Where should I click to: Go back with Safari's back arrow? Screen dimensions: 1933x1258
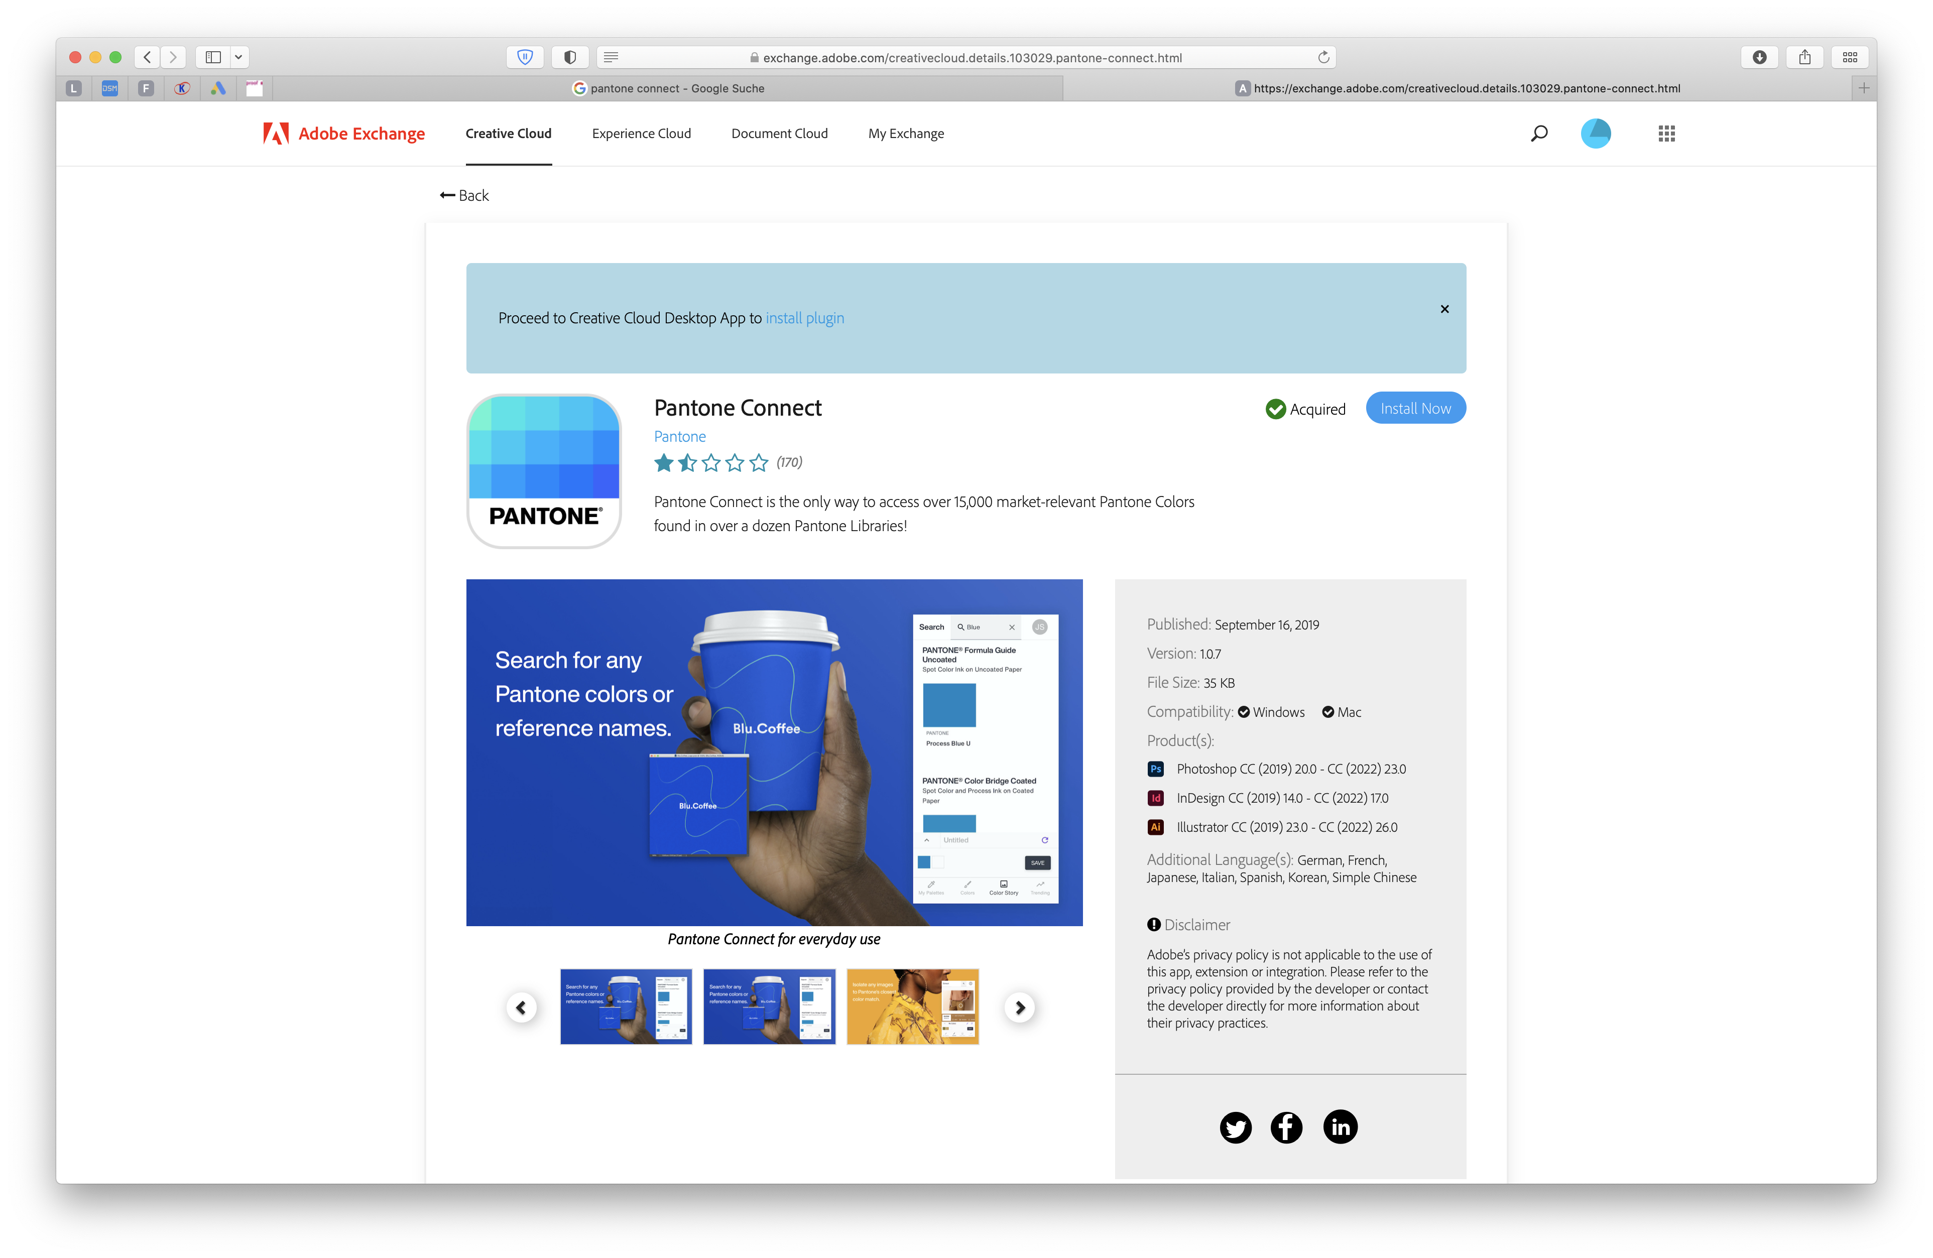147,57
